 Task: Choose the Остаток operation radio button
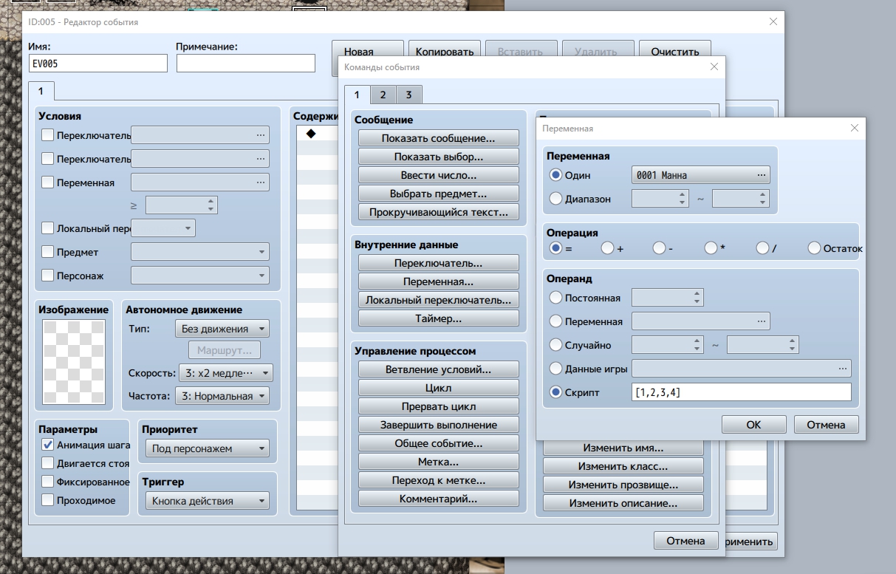(x=814, y=249)
